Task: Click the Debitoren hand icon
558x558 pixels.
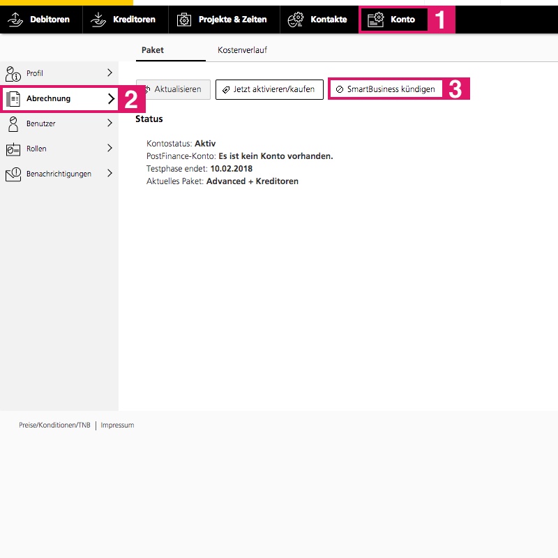Action: [15, 20]
